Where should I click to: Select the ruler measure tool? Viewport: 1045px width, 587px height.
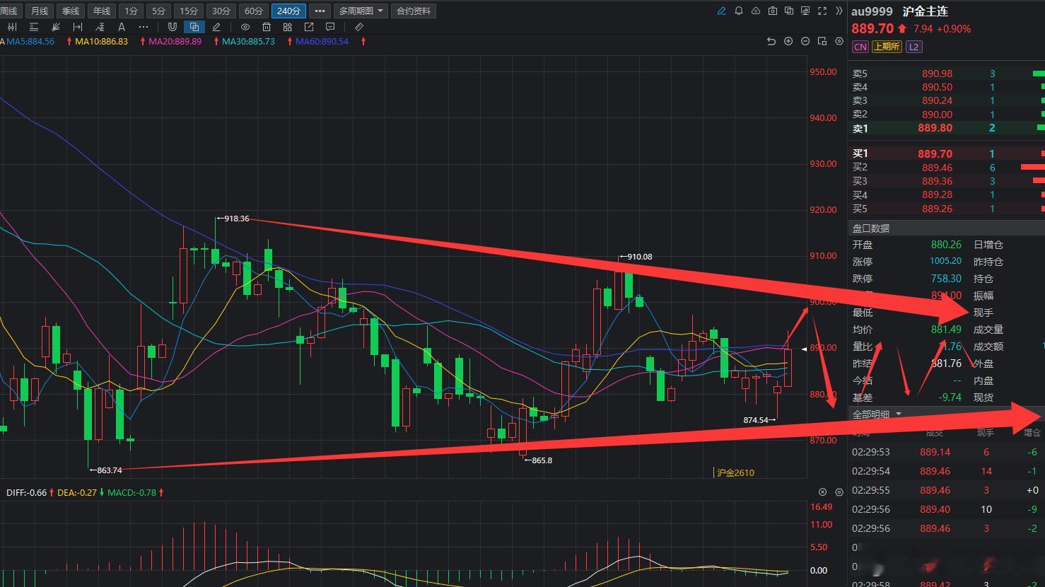359,27
